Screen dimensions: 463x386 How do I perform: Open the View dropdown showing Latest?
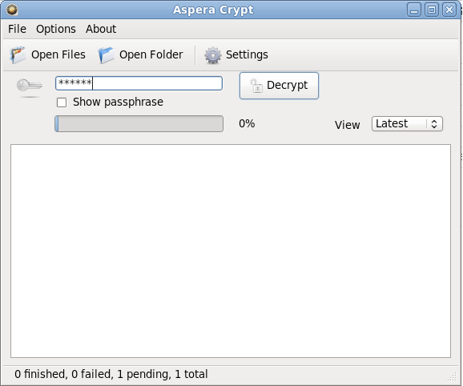(x=407, y=123)
